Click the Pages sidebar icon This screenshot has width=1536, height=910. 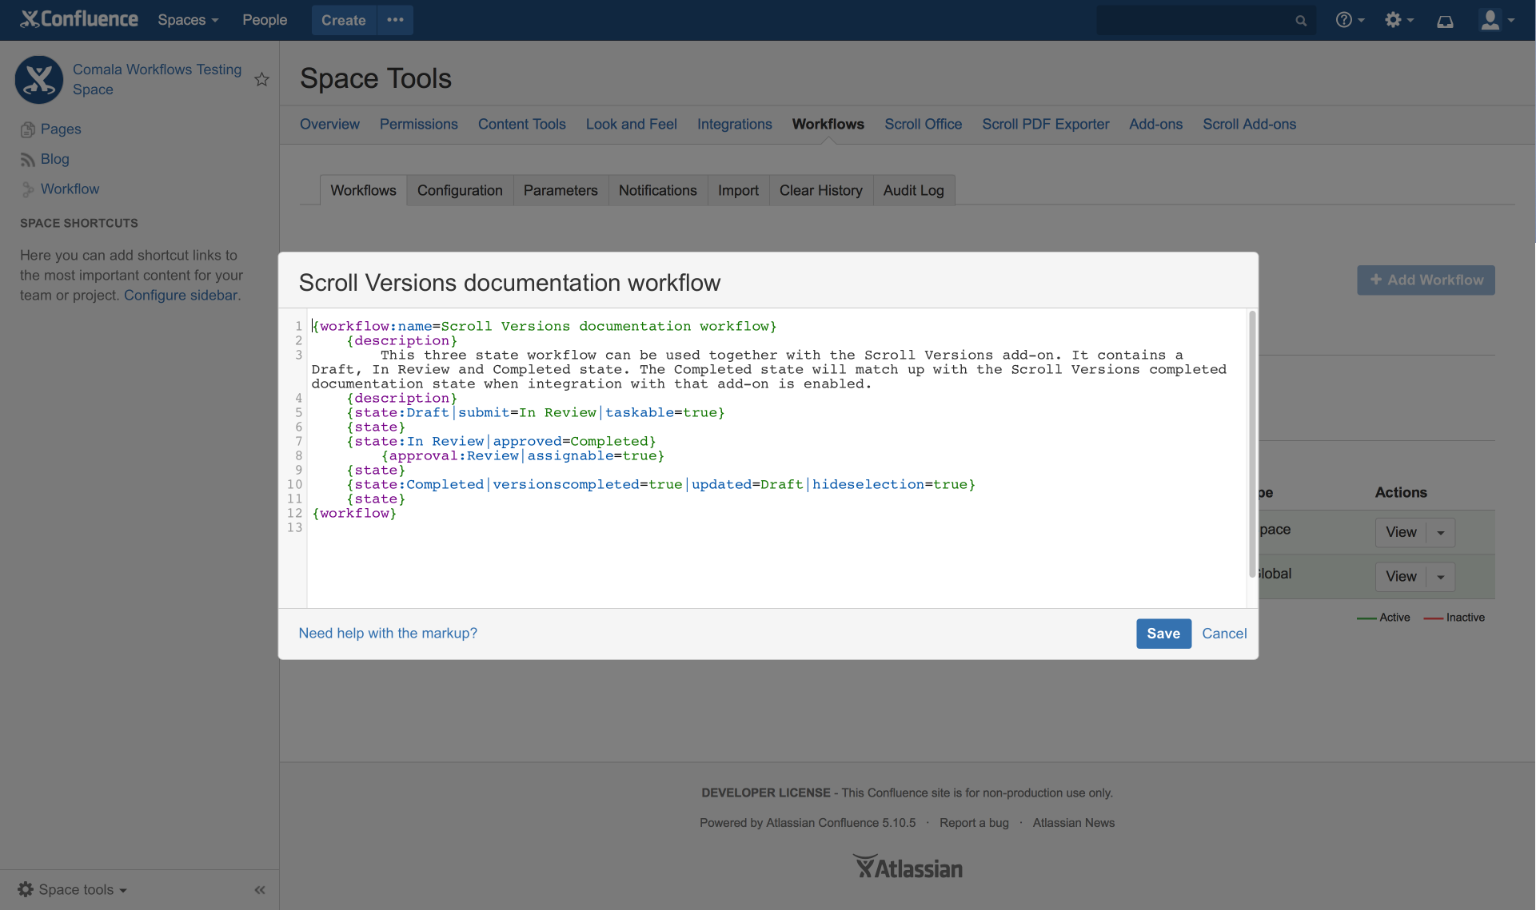click(28, 129)
